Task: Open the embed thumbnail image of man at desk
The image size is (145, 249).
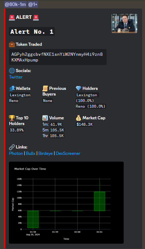Action: click(124, 23)
